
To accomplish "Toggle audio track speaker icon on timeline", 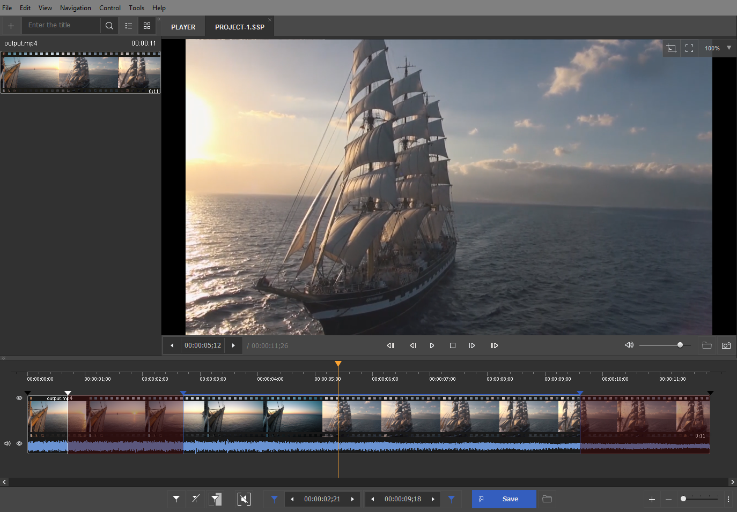I will tap(8, 443).
